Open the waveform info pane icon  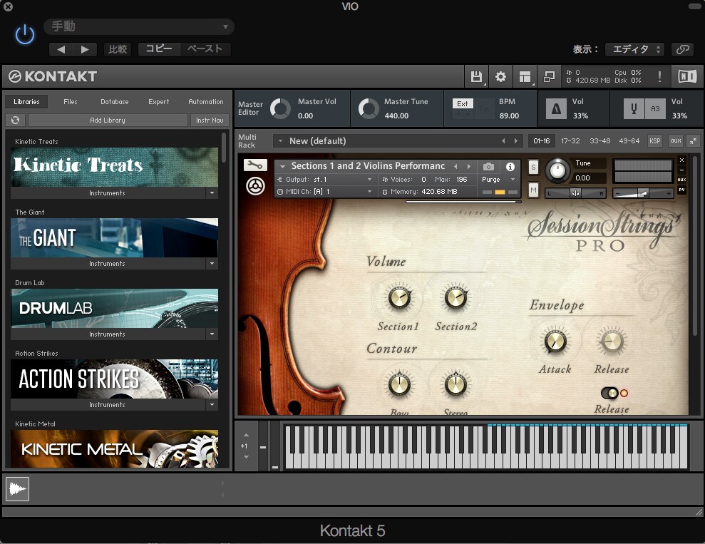point(18,489)
